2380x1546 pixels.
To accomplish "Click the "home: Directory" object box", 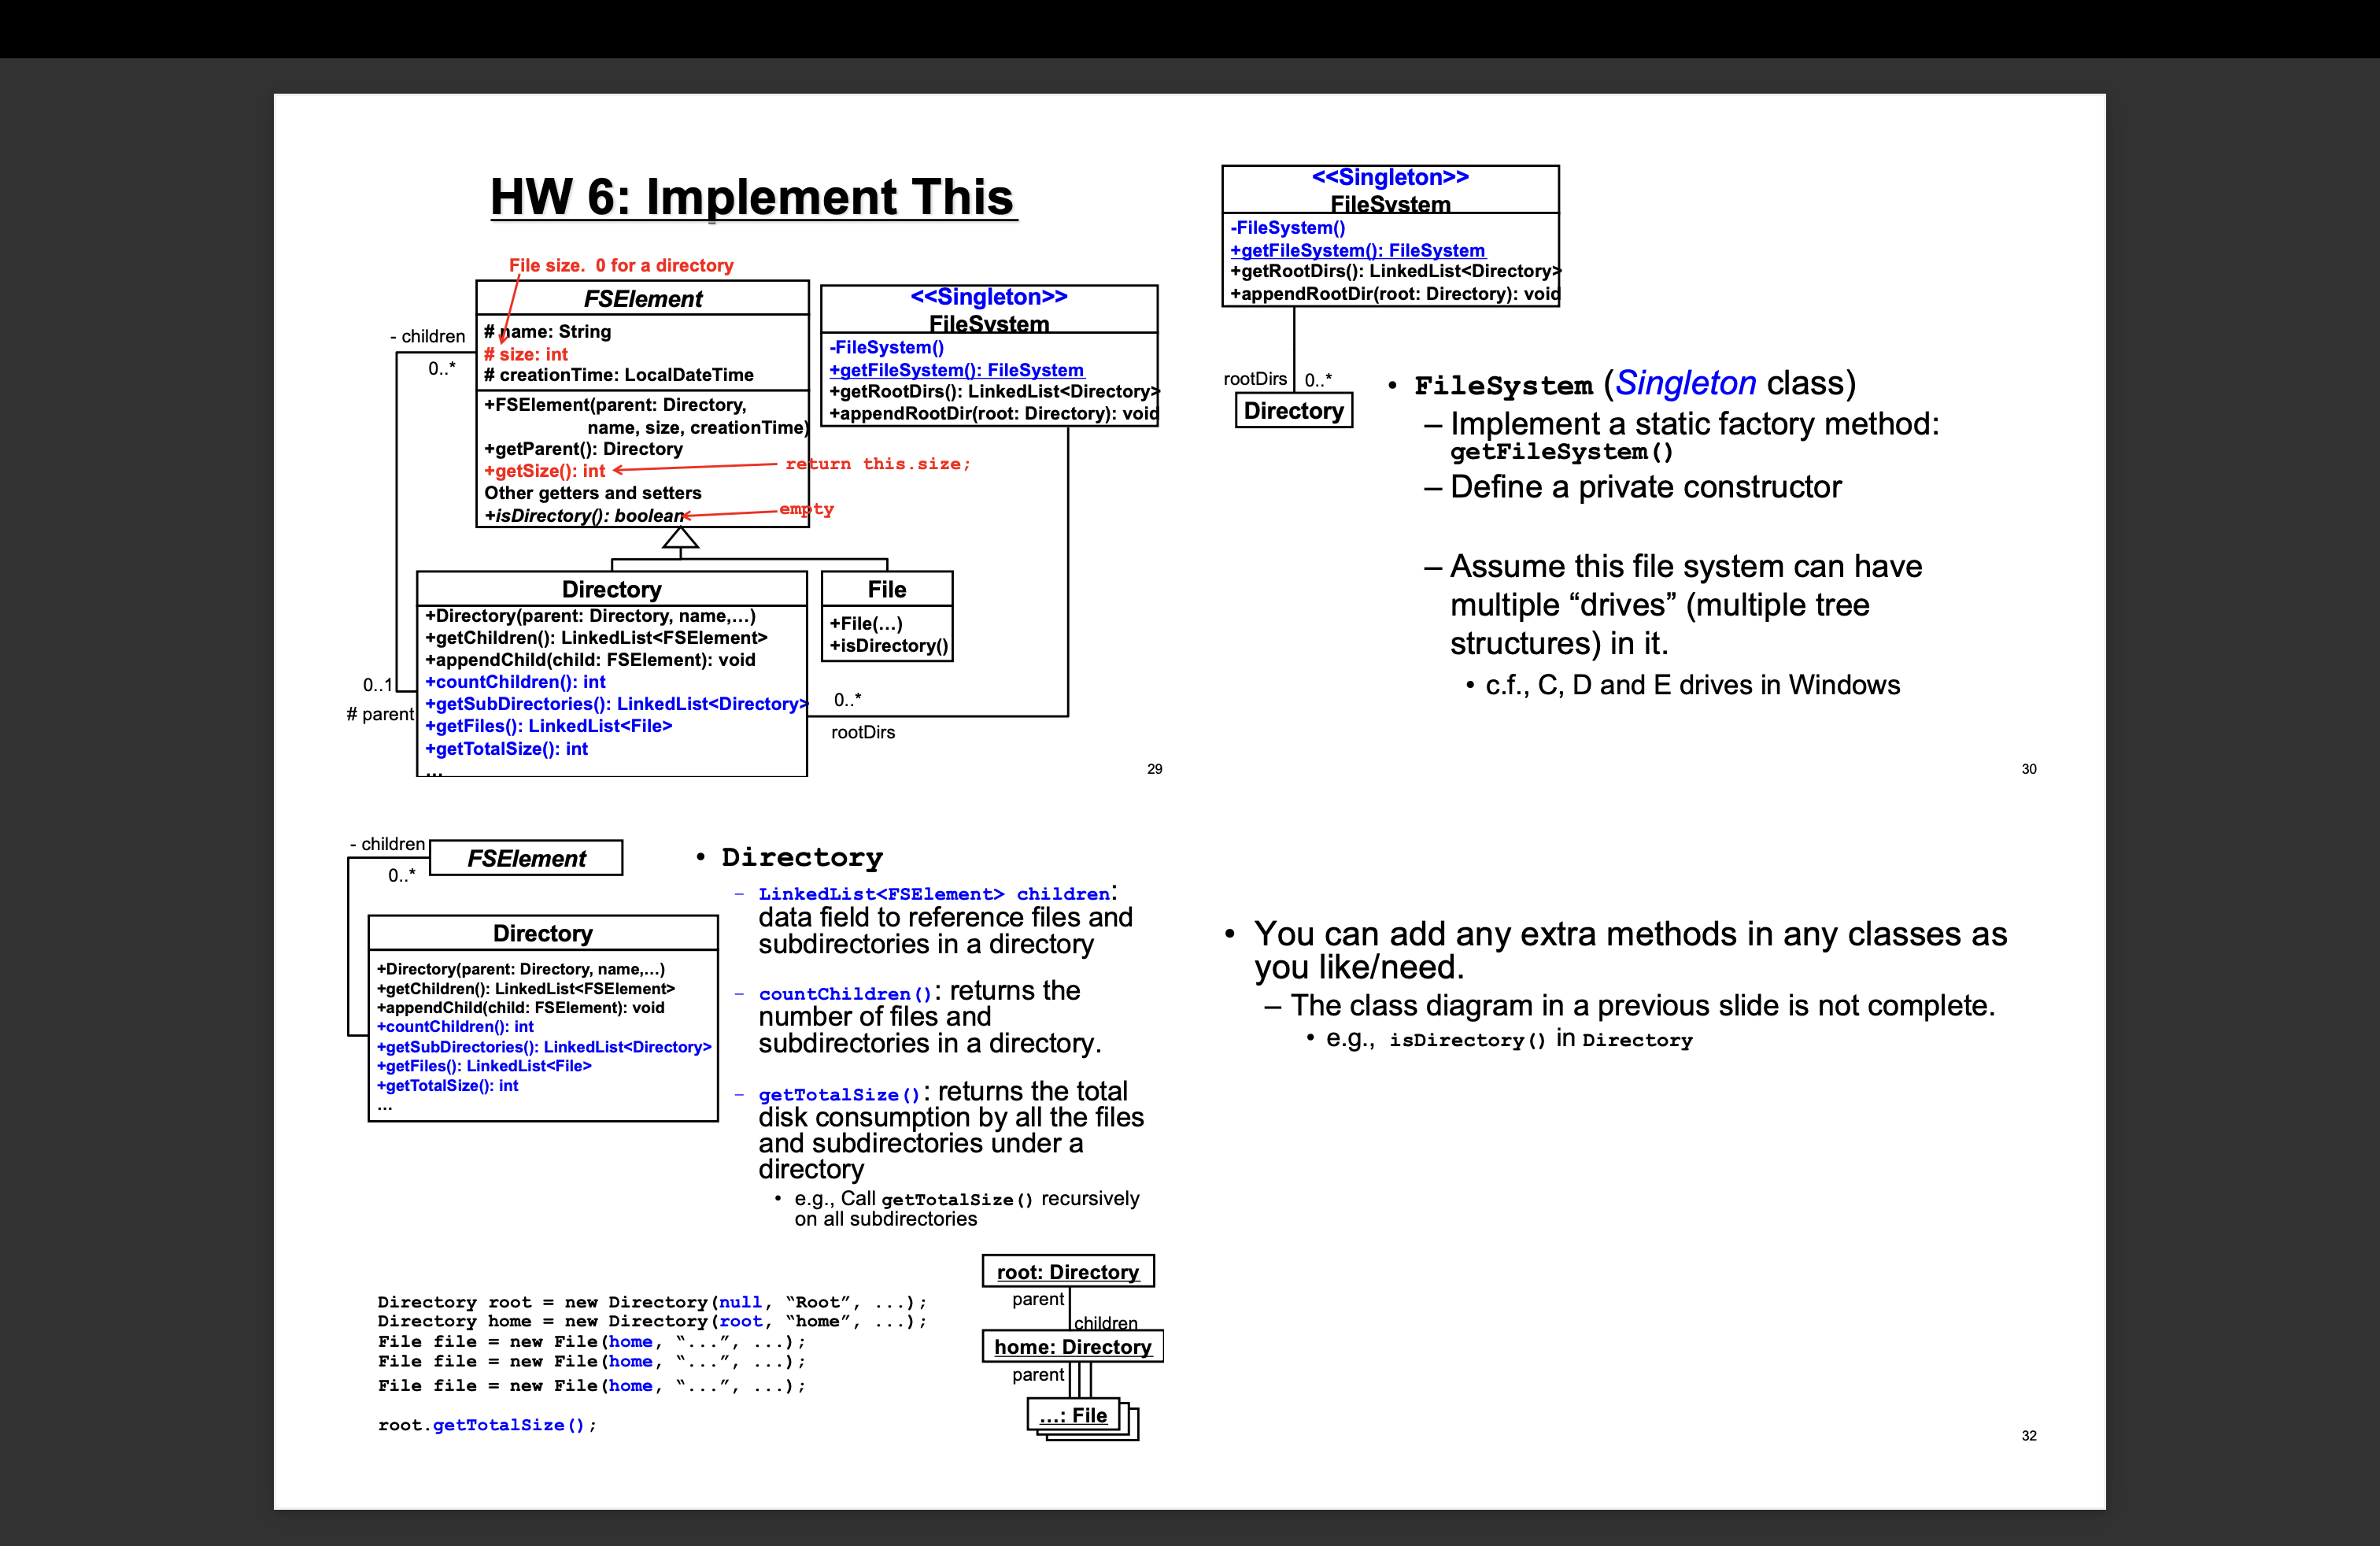I will (1072, 1347).
